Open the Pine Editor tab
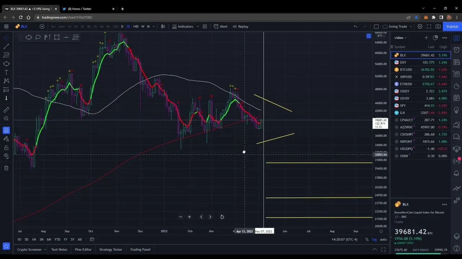 [x=83, y=249]
